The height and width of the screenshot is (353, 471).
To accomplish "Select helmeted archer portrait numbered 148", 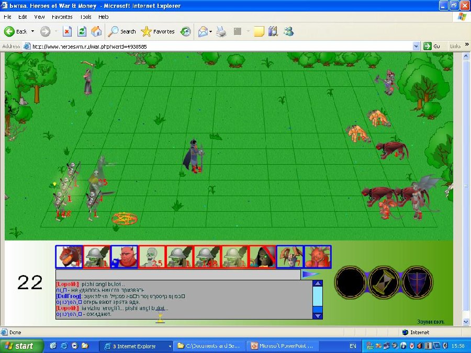I will point(207,257).
